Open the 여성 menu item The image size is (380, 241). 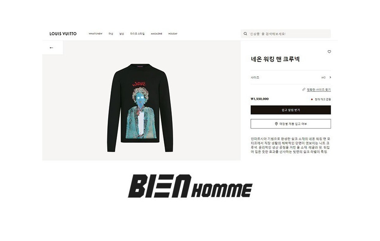111,34
